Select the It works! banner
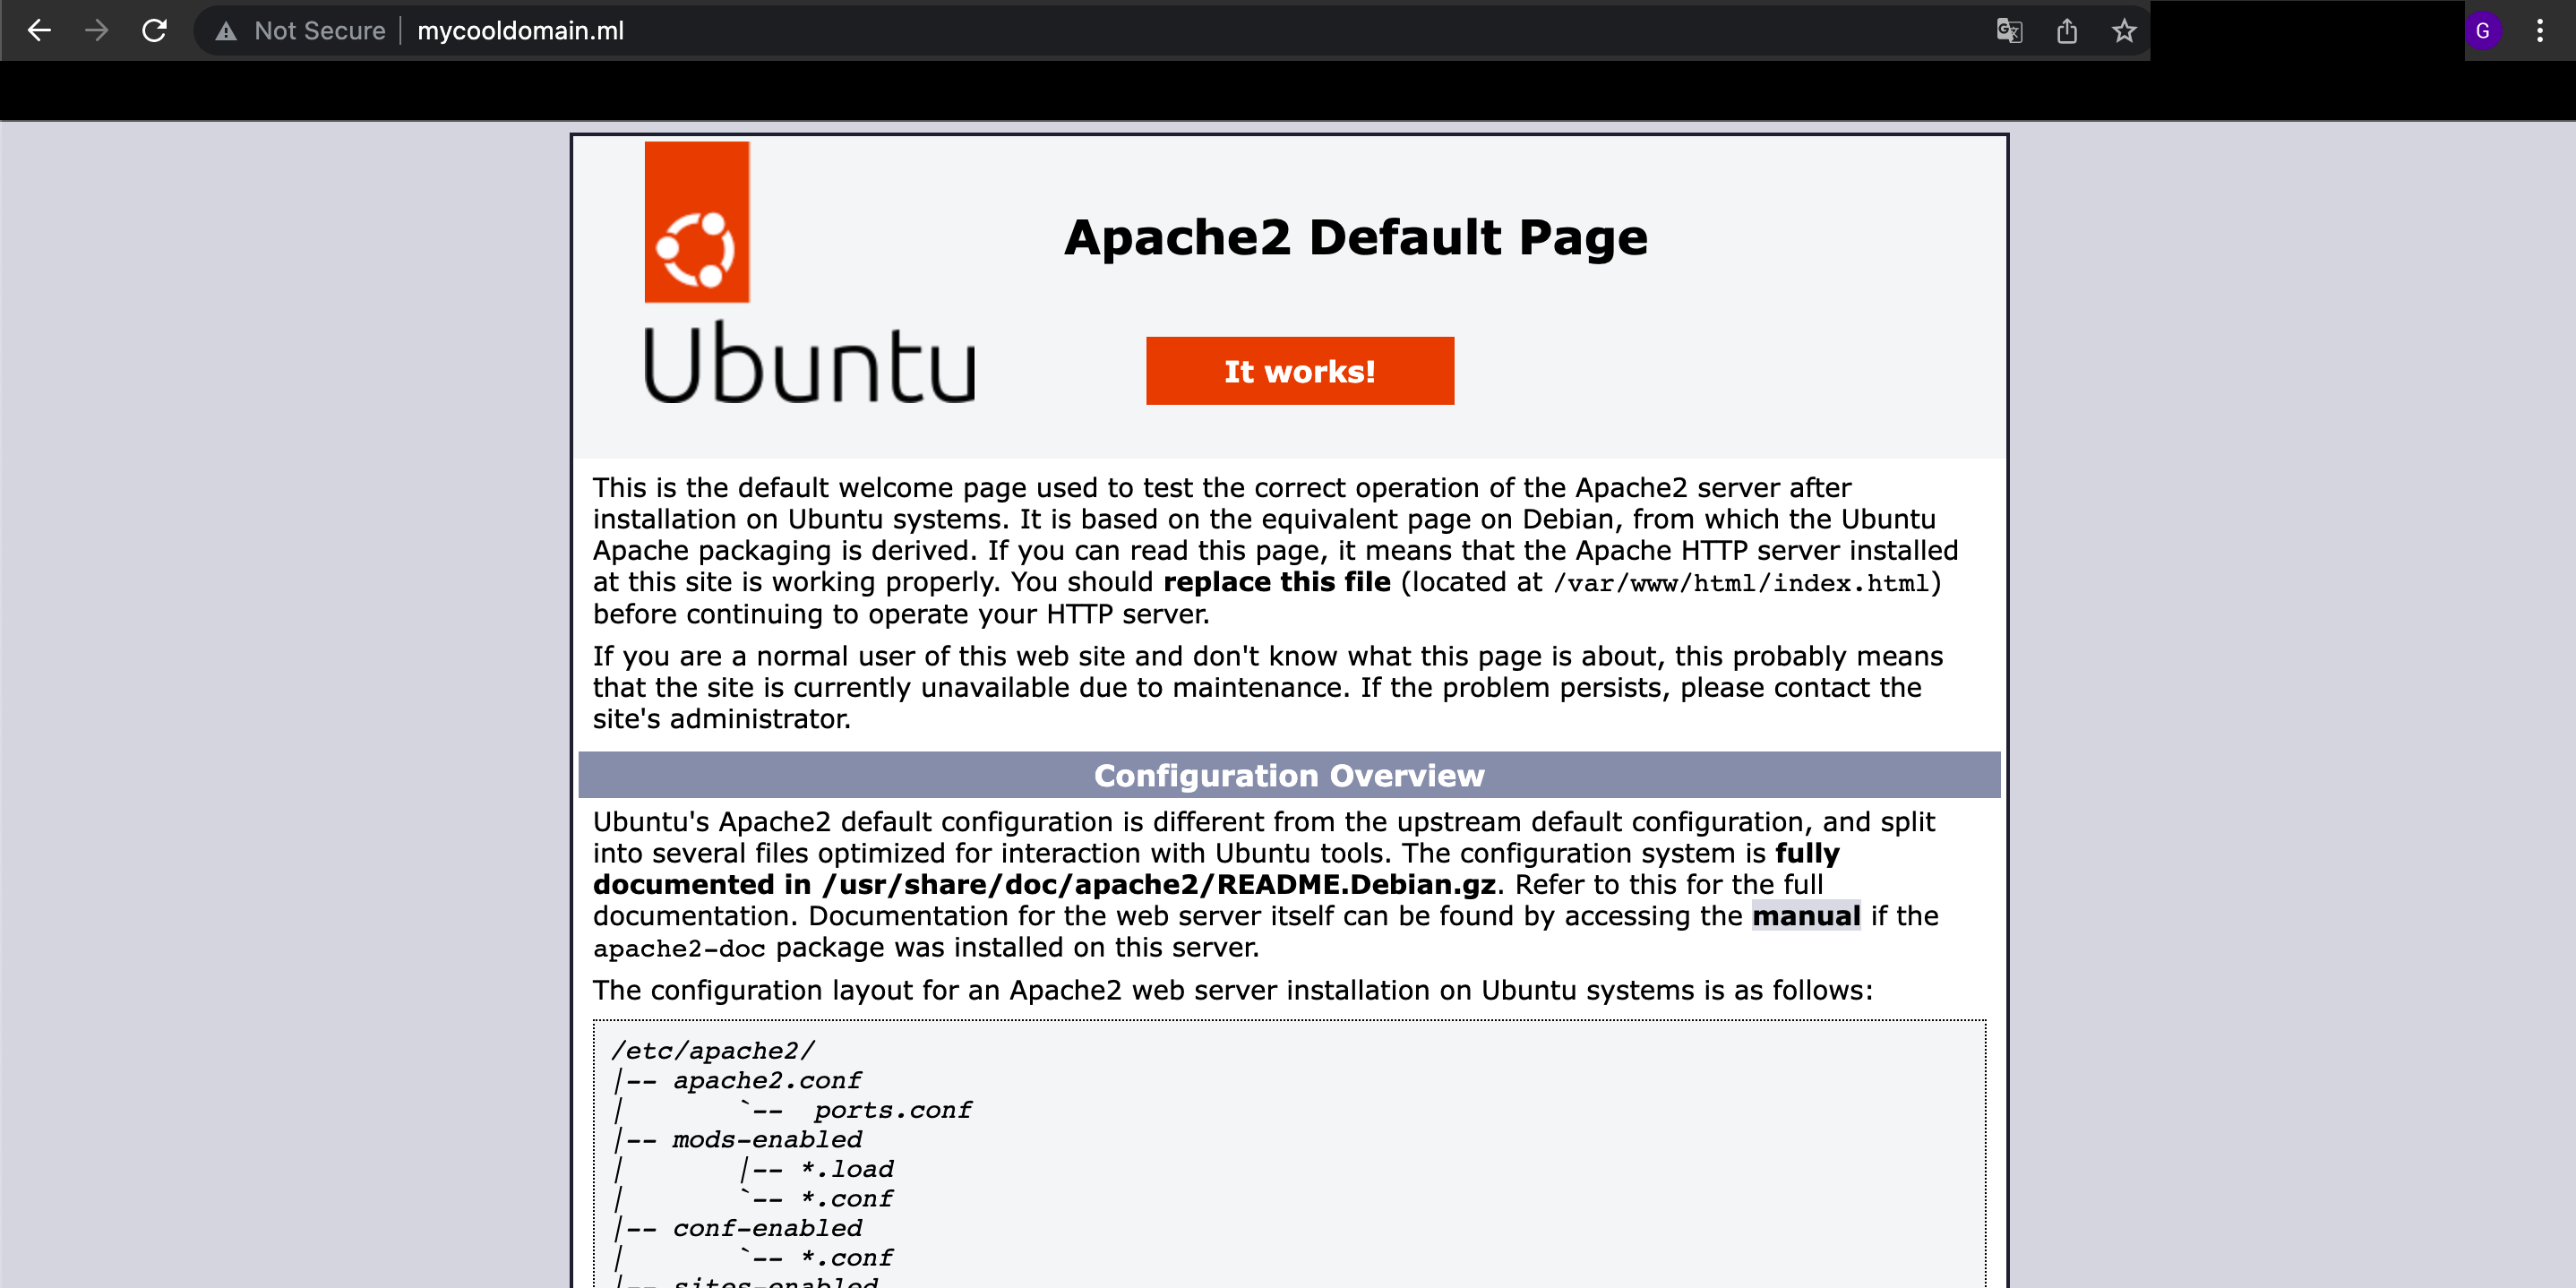Image resolution: width=2576 pixels, height=1288 pixels. [x=1300, y=371]
